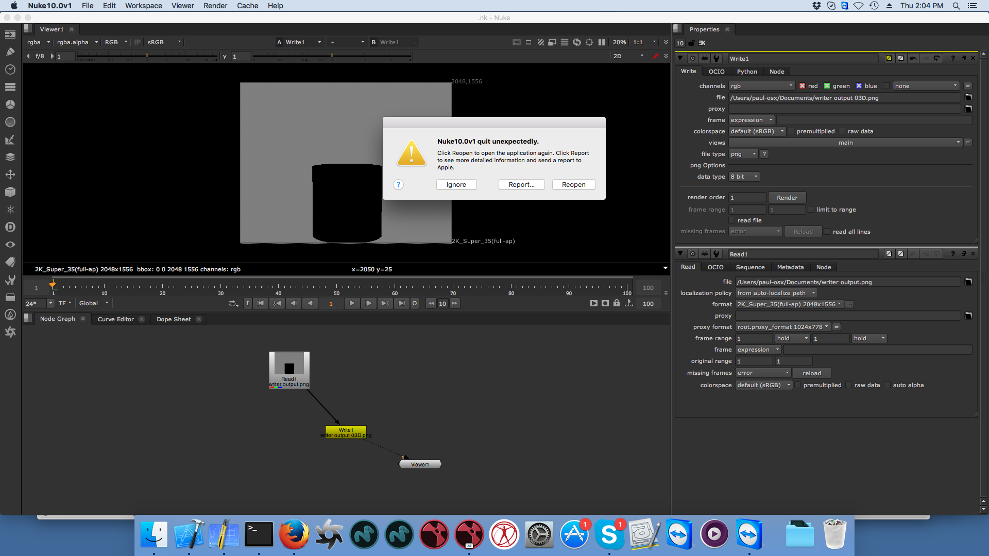The width and height of the screenshot is (989, 556).
Task: Open Firefox from the dock
Action: (294, 535)
